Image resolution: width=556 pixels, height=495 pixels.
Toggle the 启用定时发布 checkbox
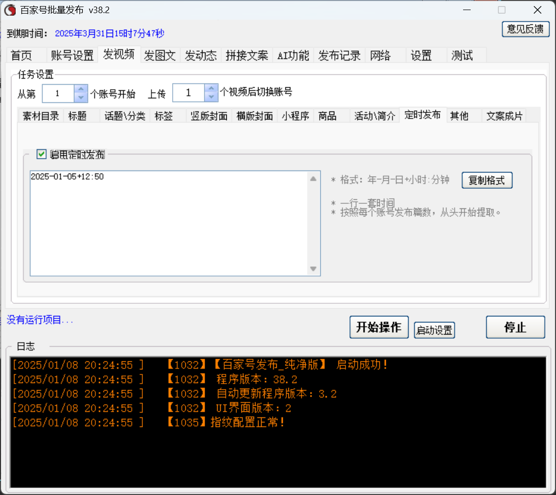41,154
